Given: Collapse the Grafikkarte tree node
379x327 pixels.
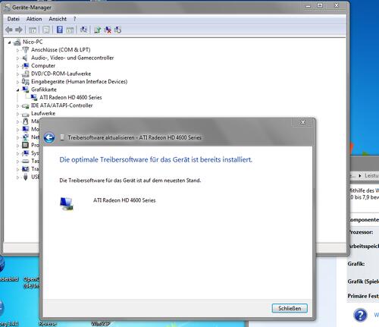Looking at the screenshot, I should pyautogui.click(x=17, y=90).
